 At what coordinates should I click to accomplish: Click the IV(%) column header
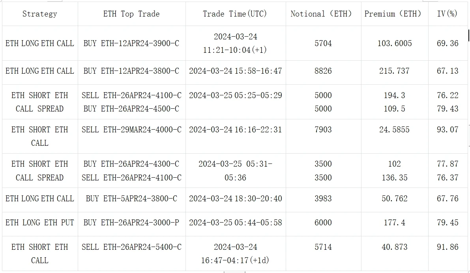click(447, 14)
